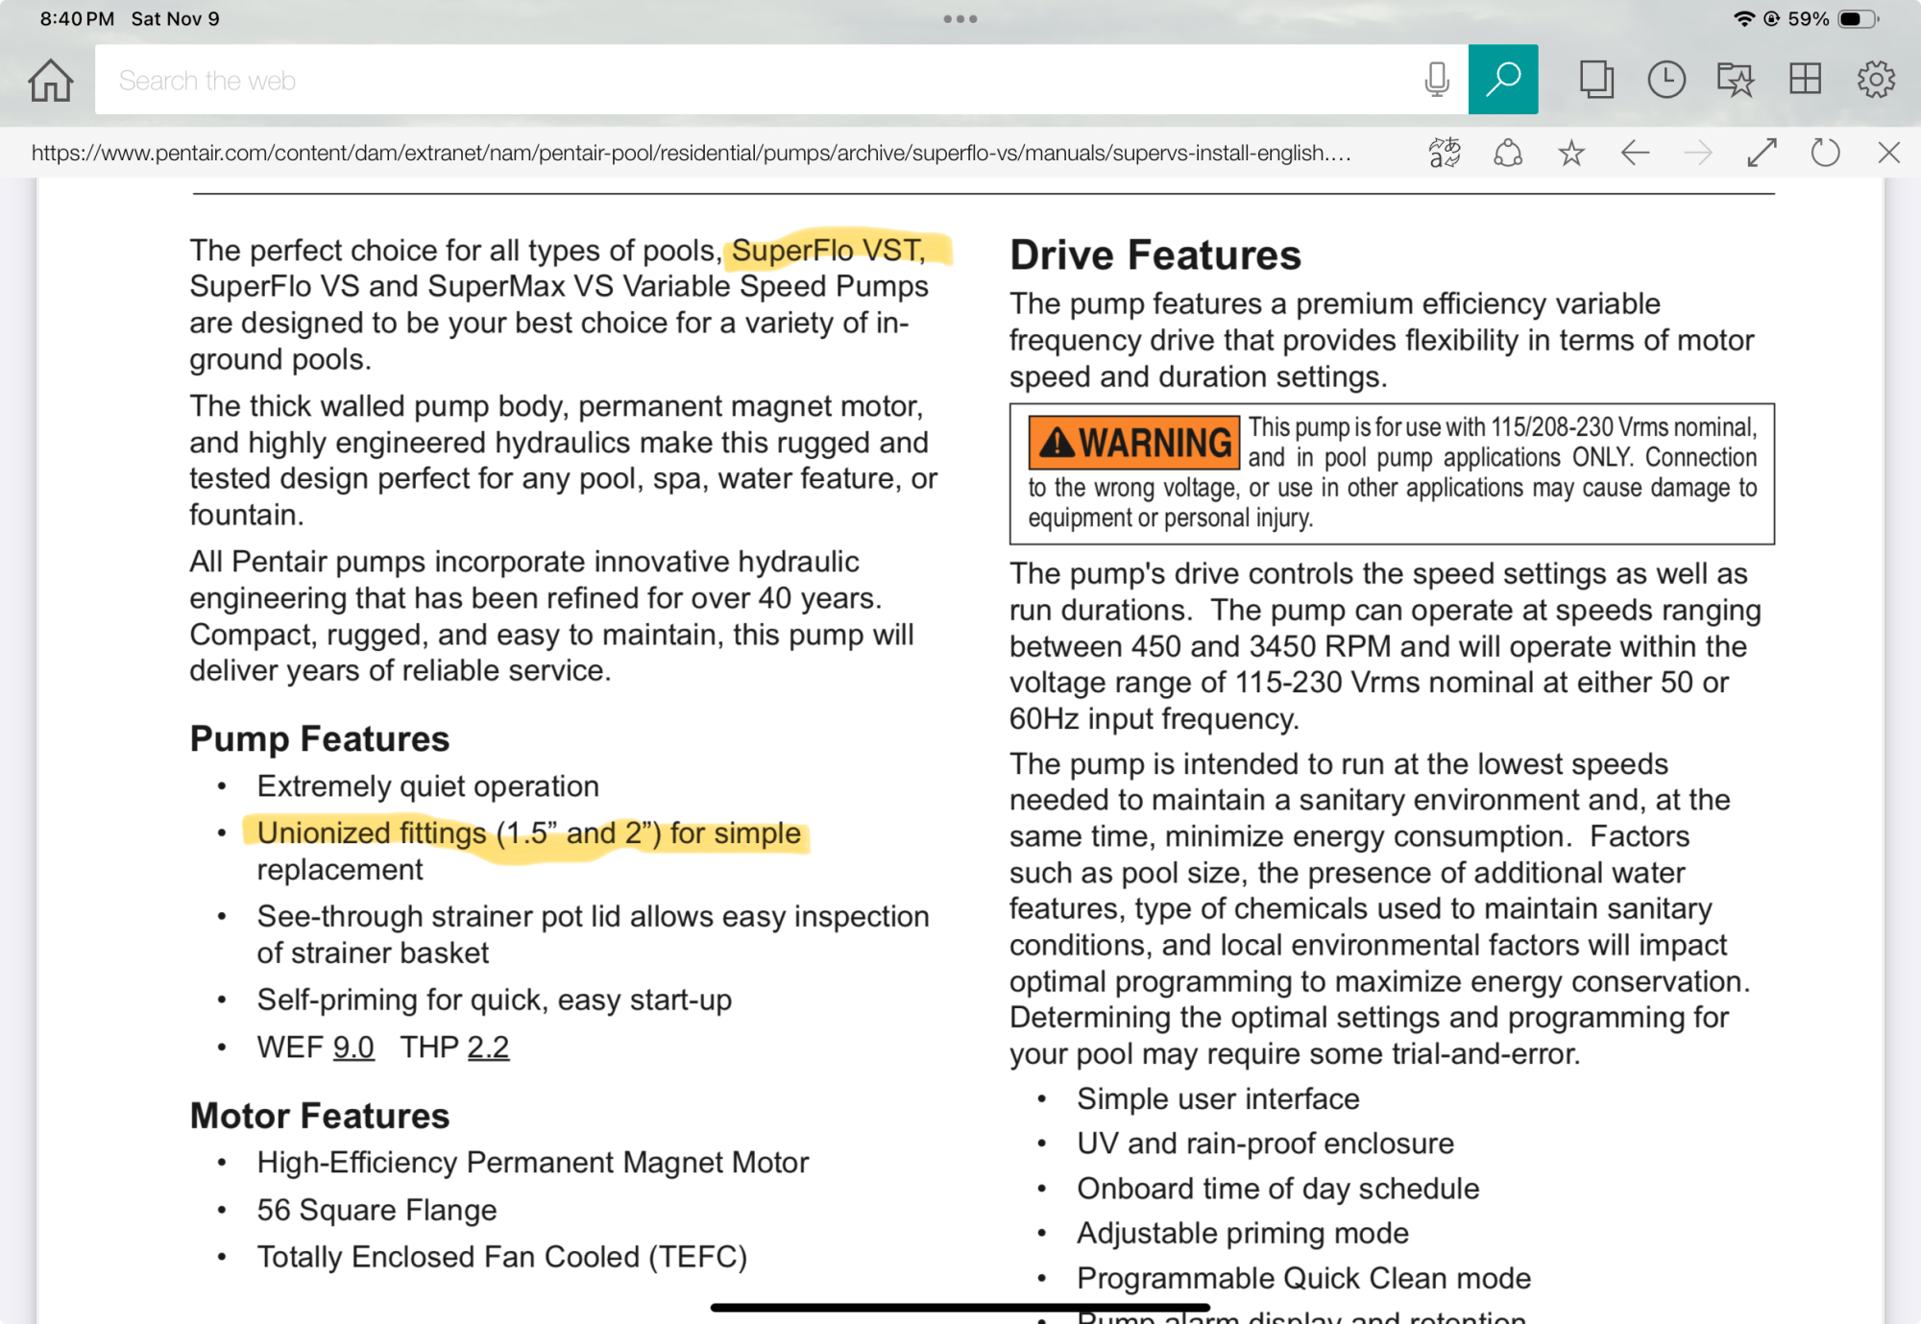The height and width of the screenshot is (1324, 1921).
Task: Select the pentair.com URL text
Action: pos(691,153)
